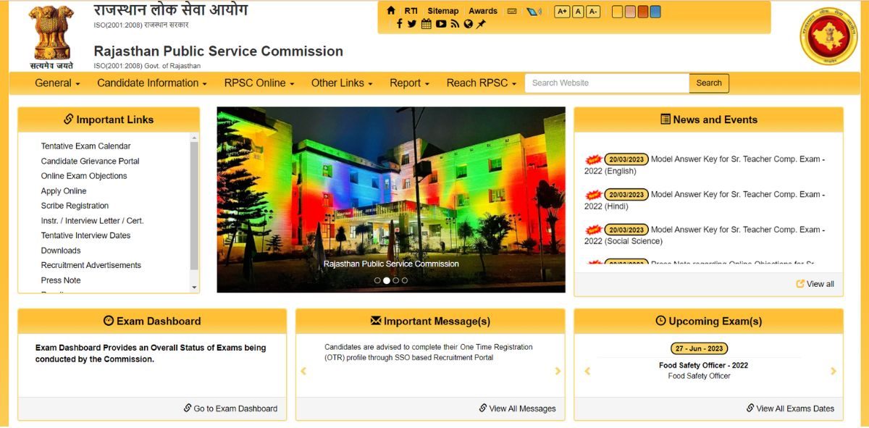Open Online Exam Objections link
Screen dimensions: 869x428
(x=84, y=176)
